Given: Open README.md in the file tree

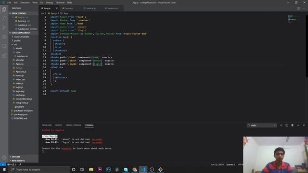Looking at the screenshot, I should [21, 119].
